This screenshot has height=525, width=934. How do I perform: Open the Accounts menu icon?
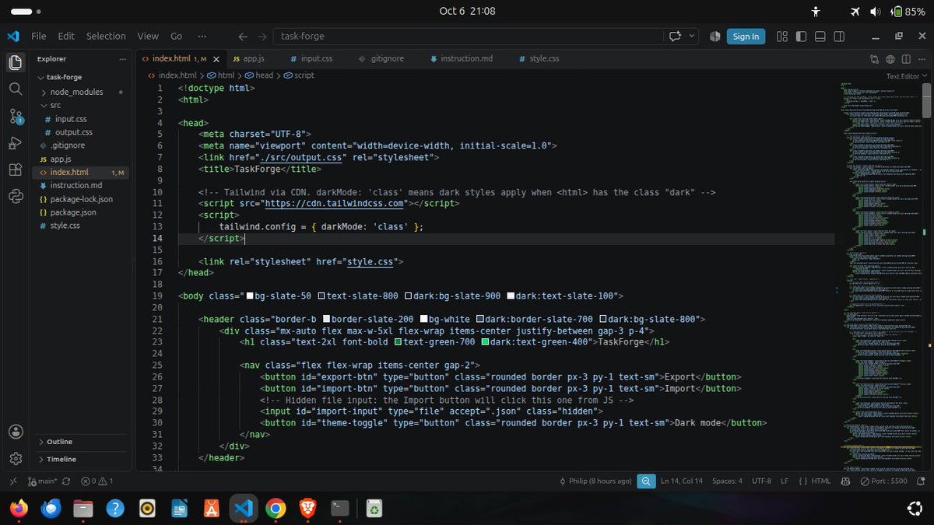(x=15, y=432)
